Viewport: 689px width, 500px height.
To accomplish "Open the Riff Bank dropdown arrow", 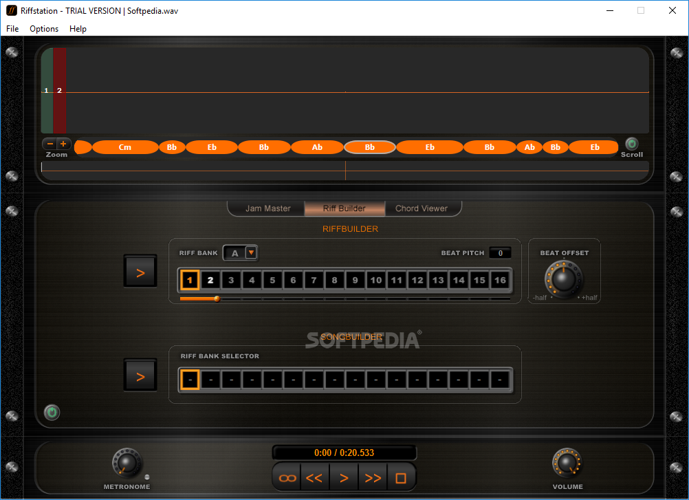I will click(x=251, y=252).
